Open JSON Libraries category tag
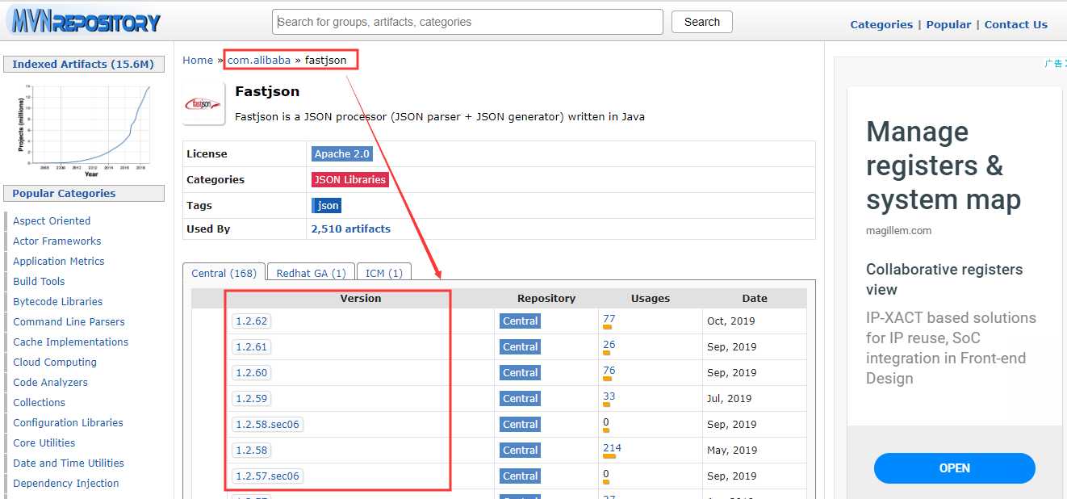 pos(349,179)
